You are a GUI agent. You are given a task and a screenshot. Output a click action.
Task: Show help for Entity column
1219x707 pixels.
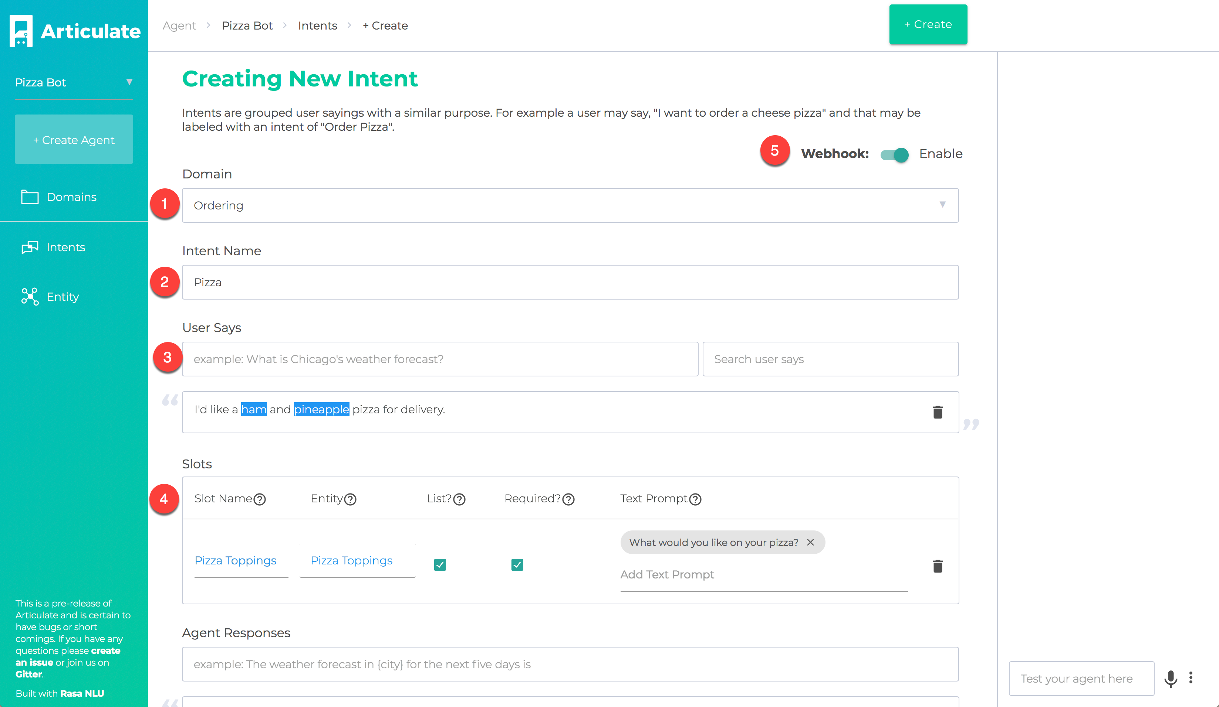coord(350,499)
